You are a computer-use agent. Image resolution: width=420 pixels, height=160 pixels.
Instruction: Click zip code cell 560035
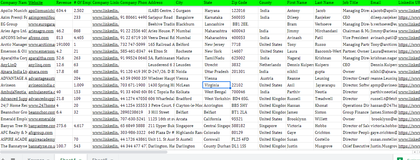coord(244,17)
